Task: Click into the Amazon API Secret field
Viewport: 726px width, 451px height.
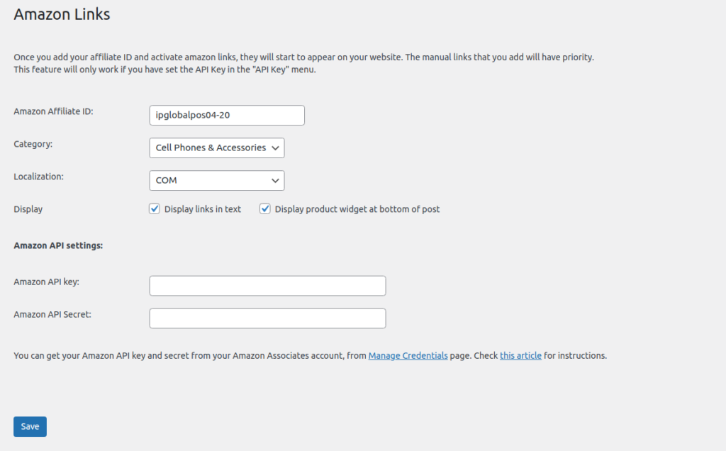Action: point(267,318)
